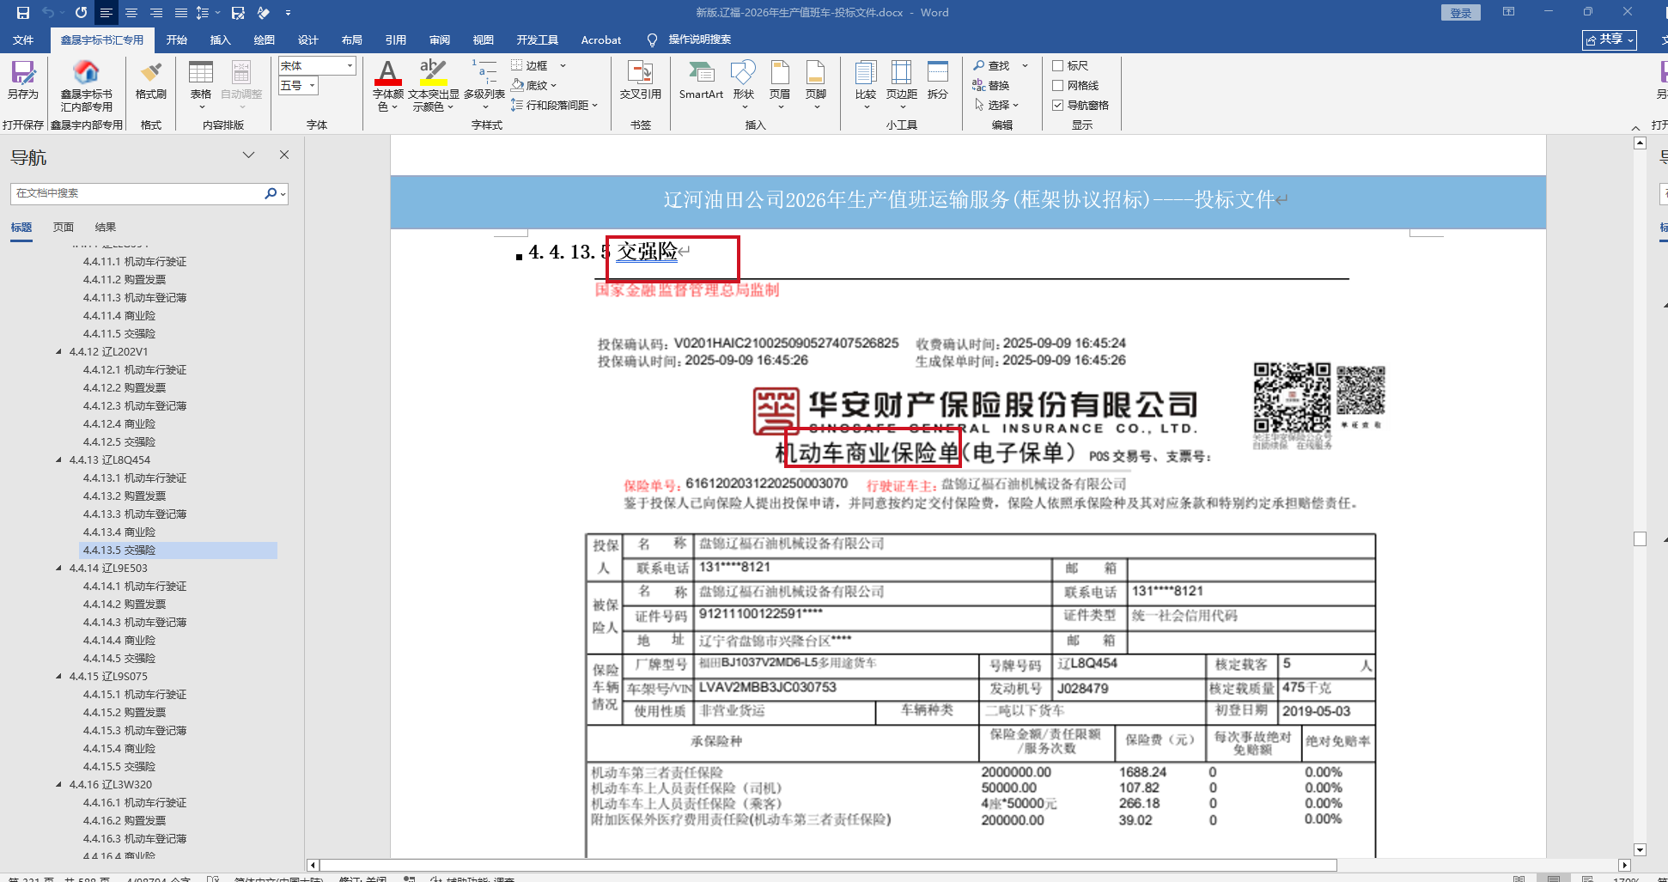Go to 4.4.13.4 商业险 in navigation

click(119, 532)
